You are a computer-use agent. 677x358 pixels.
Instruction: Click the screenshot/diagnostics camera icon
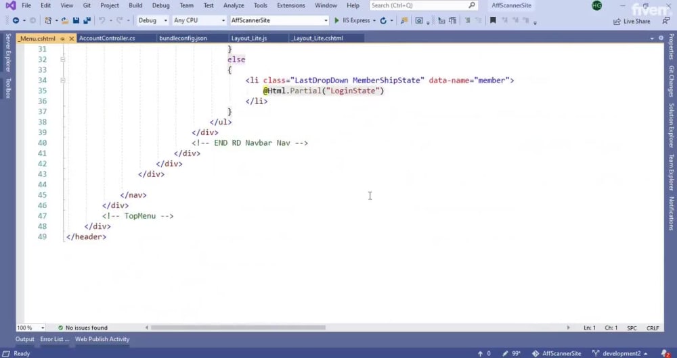pyautogui.click(x=419, y=20)
